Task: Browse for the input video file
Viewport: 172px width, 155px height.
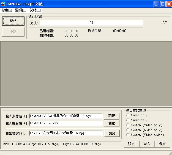Action: [111, 116]
